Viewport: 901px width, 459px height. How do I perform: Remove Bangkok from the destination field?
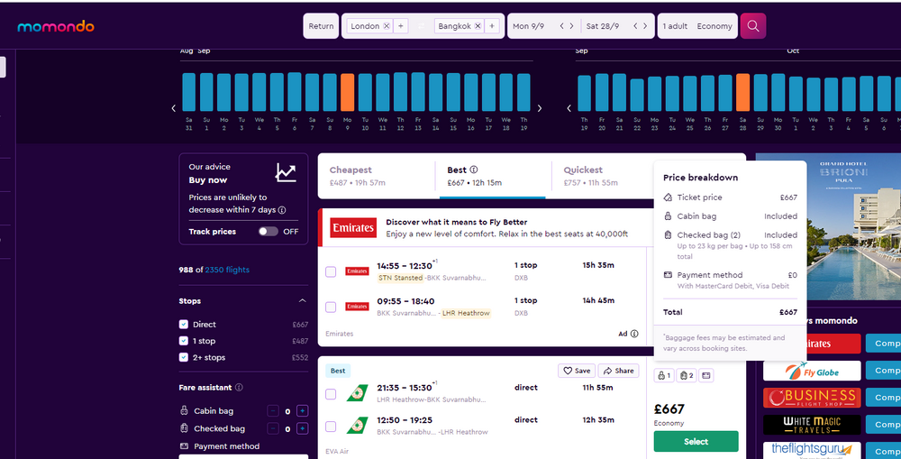(x=478, y=26)
